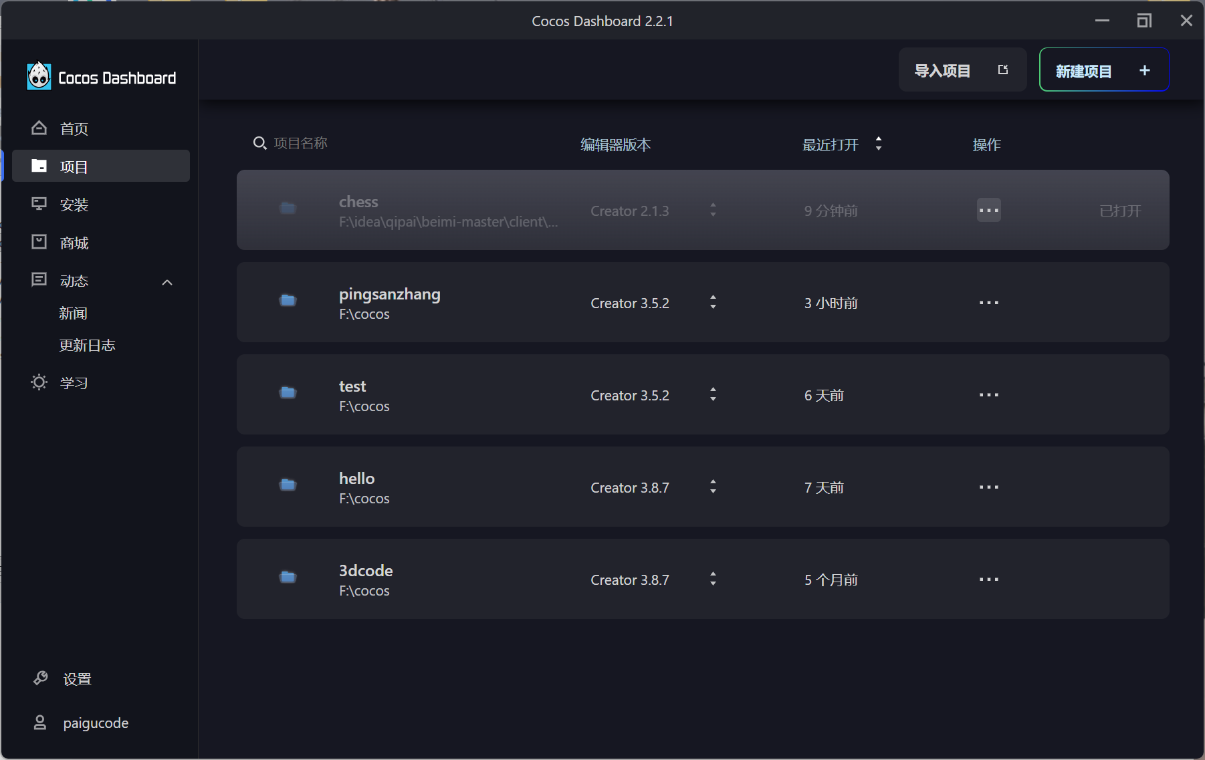Click the Cocos Dashboard logo icon
The image size is (1205, 760).
tap(39, 76)
